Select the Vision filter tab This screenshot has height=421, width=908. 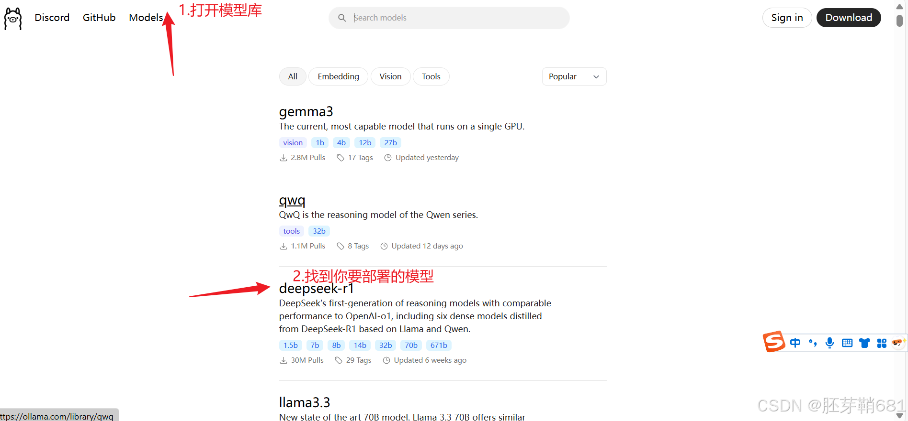[390, 76]
